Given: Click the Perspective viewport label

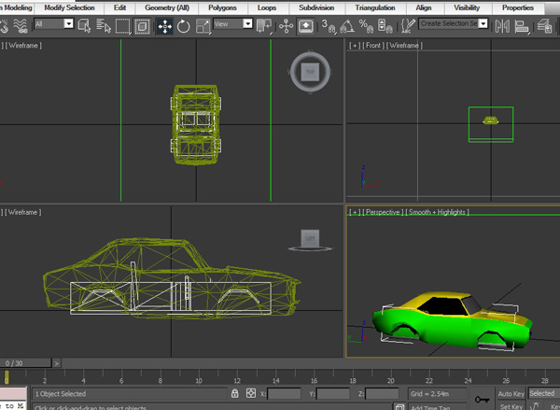Looking at the screenshot, I should pos(382,213).
